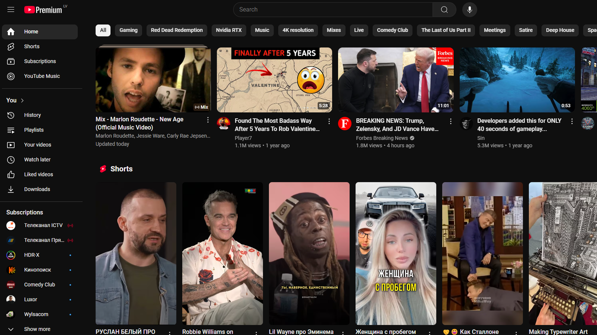This screenshot has width=597, height=335.
Task: Open Trump Zelensky news video thumbnail
Action: [x=396, y=80]
